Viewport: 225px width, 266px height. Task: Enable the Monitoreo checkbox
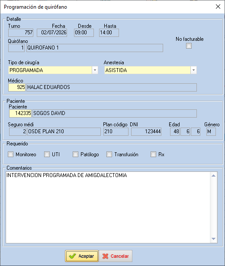click(11, 154)
